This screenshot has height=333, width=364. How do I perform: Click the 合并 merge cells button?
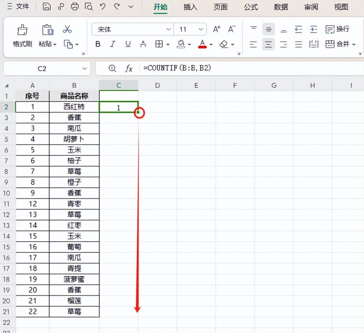pyautogui.click(x=340, y=44)
